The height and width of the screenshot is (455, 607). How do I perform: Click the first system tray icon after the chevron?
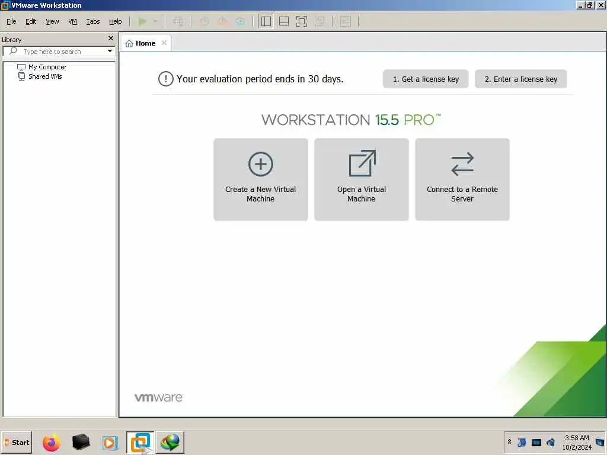point(522,442)
